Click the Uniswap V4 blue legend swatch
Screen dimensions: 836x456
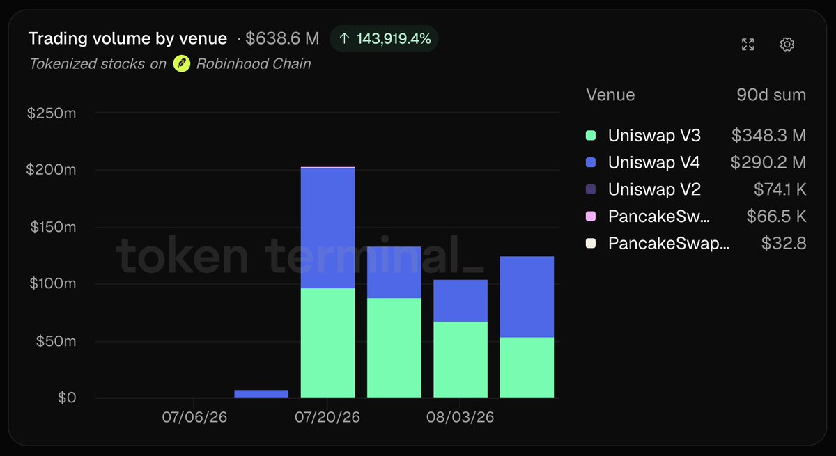[591, 163]
